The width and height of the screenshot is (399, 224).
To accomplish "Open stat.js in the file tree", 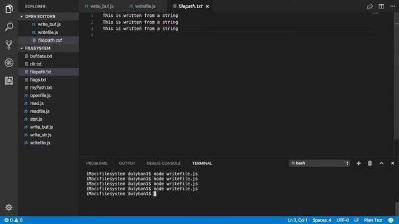I will (x=49, y=119).
